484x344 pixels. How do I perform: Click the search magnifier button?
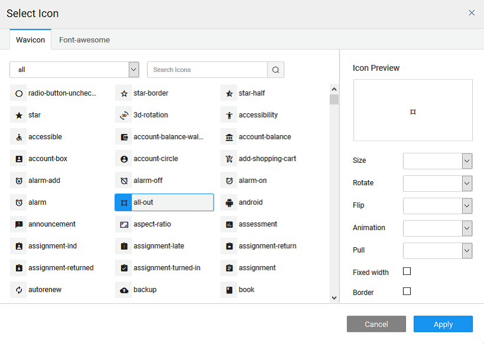(x=276, y=70)
